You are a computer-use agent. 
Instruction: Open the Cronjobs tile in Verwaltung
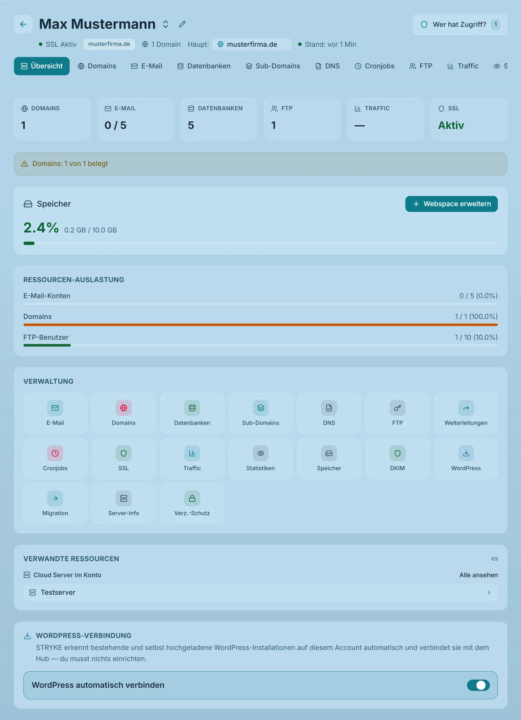(55, 458)
